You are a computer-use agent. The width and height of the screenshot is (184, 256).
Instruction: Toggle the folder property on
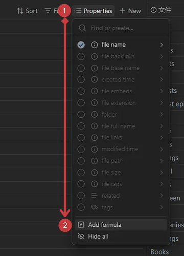(81, 114)
